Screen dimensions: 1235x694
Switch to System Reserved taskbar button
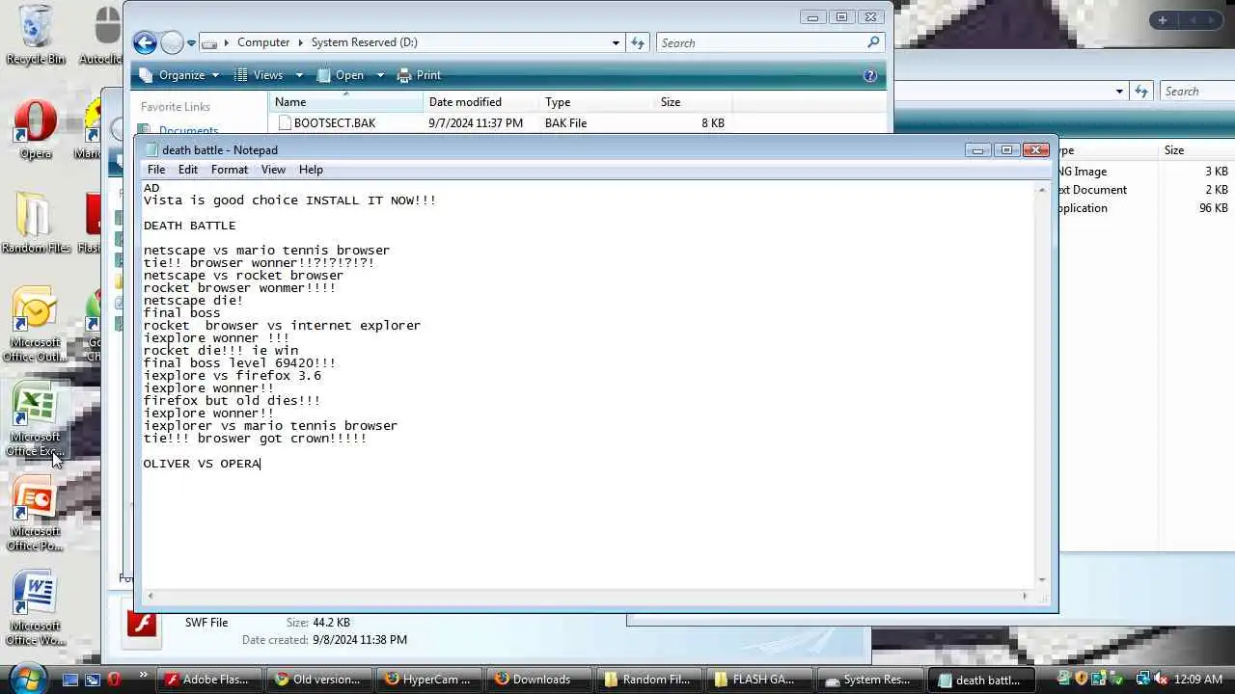[x=868, y=680]
